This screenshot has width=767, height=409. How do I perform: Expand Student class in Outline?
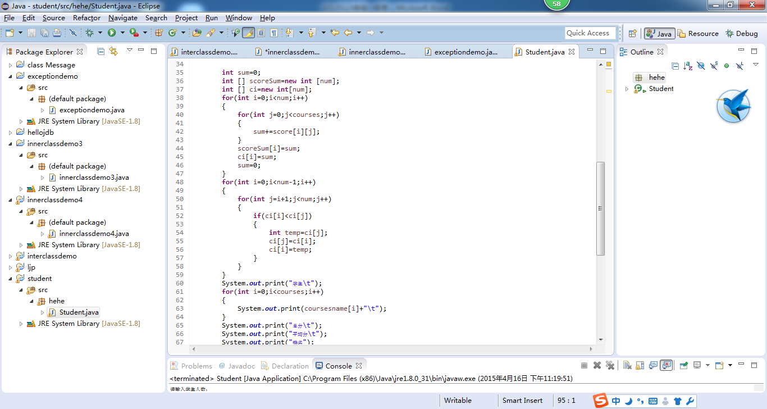tap(627, 89)
